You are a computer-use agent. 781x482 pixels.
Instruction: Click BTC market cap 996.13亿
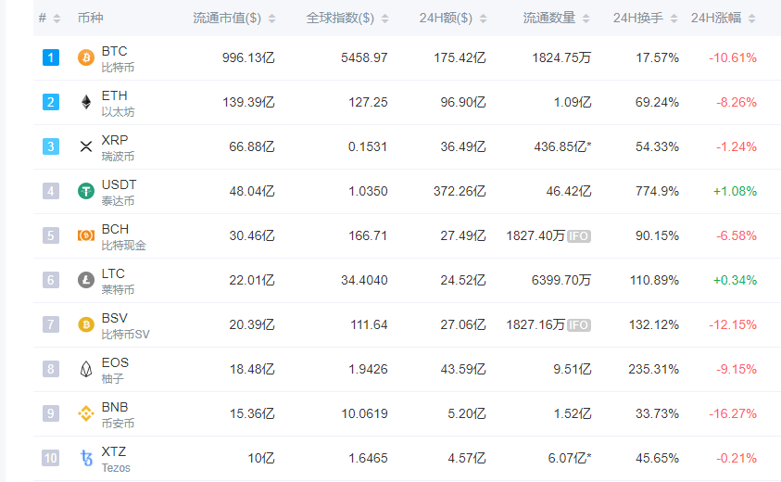[x=248, y=57]
